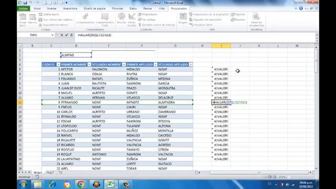The width and height of the screenshot is (336, 189).
Task: Expand the Name Box dropdown showing TIPO
Action: pyautogui.click(x=52, y=35)
